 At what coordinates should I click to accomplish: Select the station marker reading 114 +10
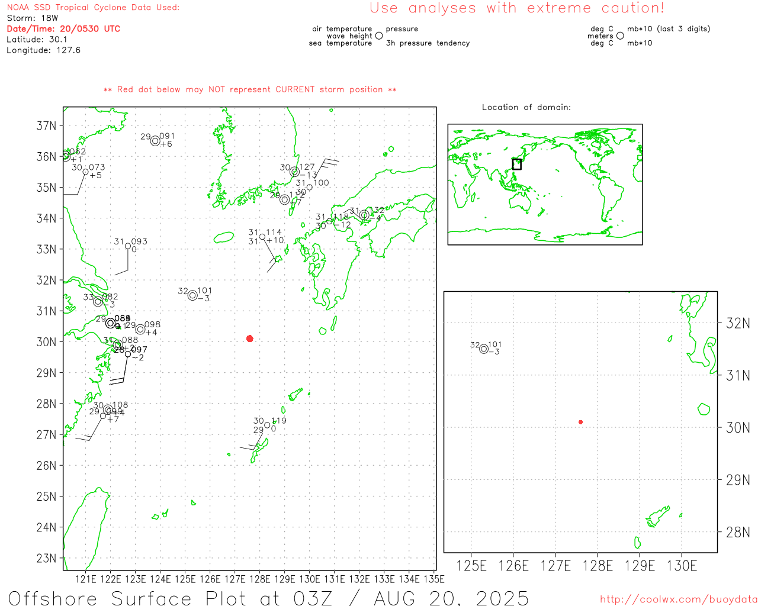[x=262, y=237]
